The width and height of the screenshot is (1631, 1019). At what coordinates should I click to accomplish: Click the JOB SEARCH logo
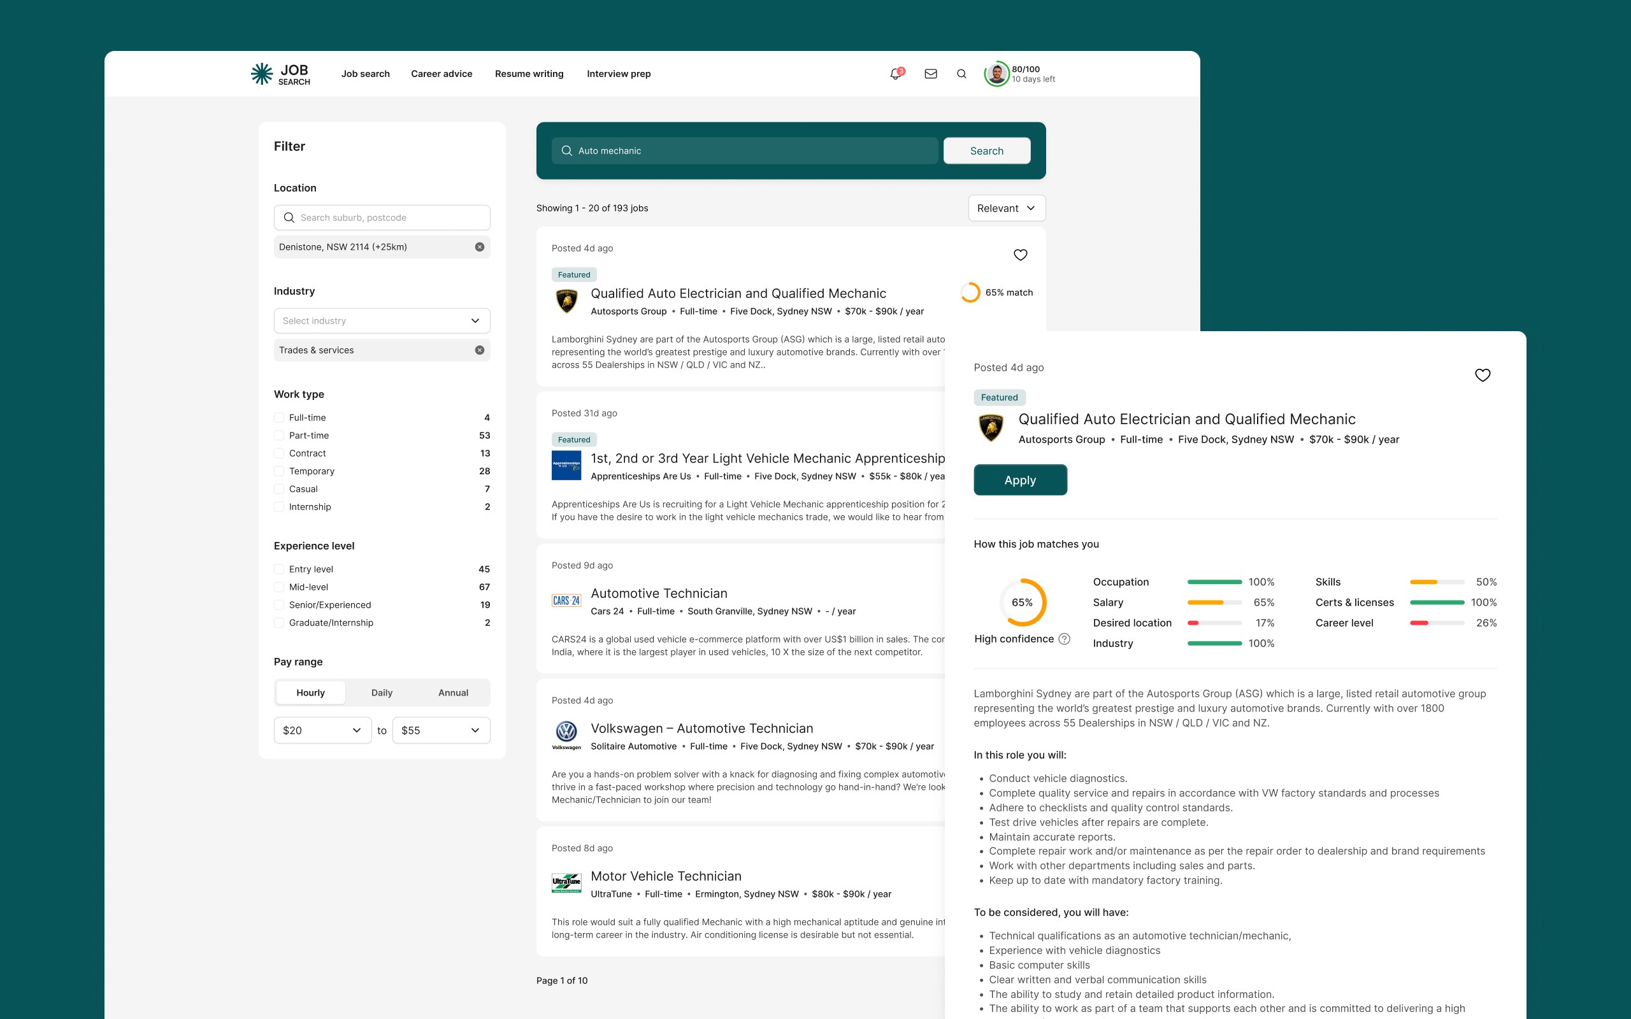(x=279, y=73)
